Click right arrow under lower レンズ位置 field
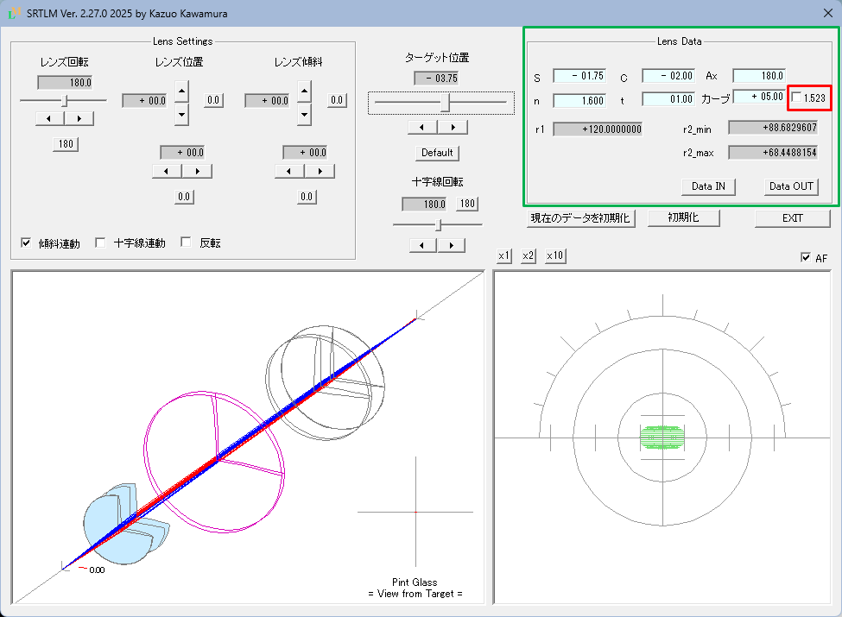 coord(196,171)
